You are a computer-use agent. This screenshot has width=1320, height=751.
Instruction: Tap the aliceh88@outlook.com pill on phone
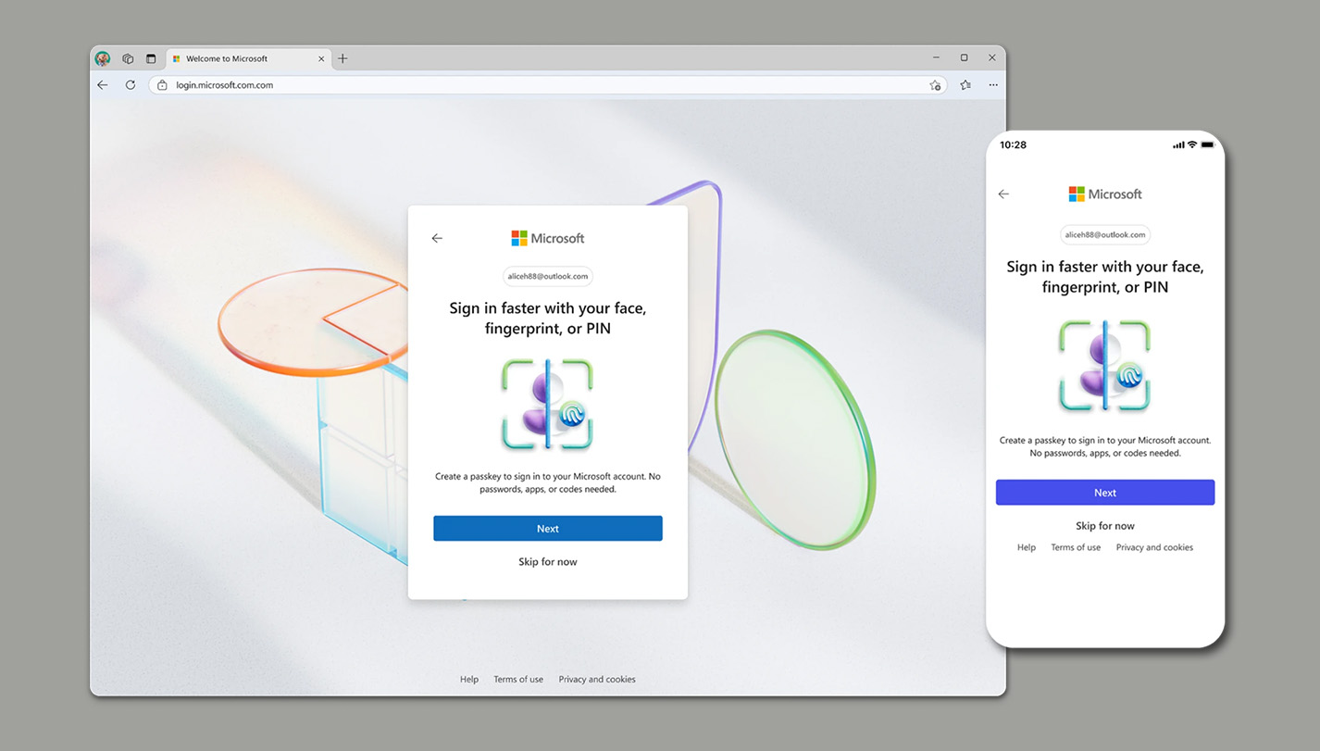pyautogui.click(x=1105, y=235)
